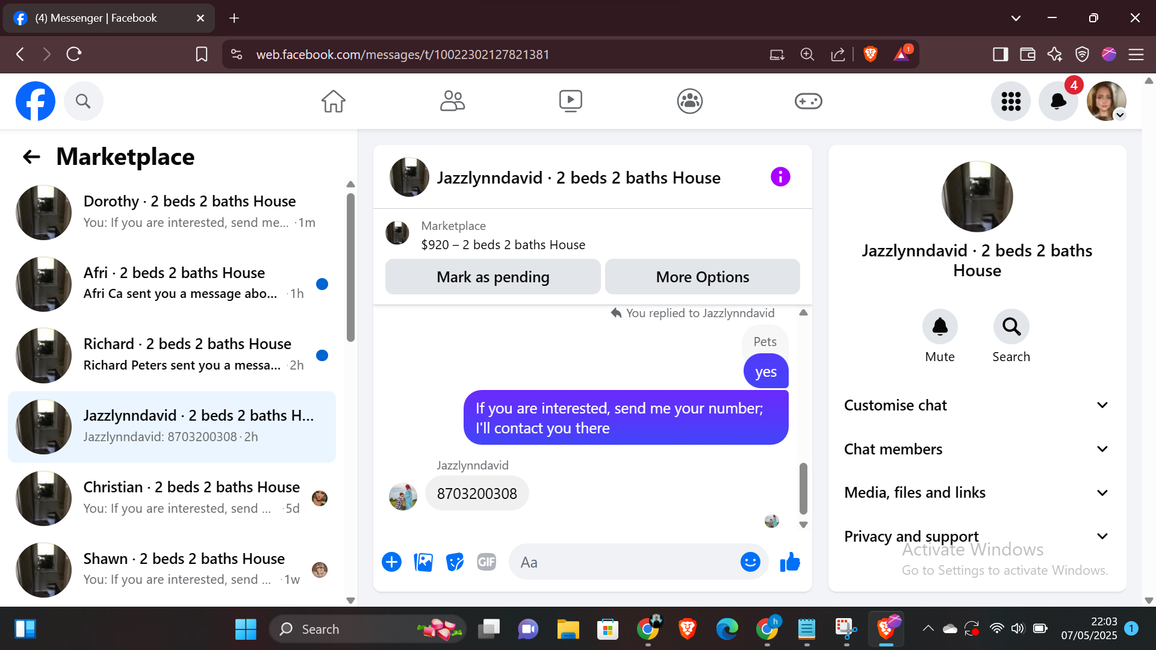This screenshot has width=1156, height=650.
Task: Attach a file with image icon
Action: pyautogui.click(x=423, y=562)
